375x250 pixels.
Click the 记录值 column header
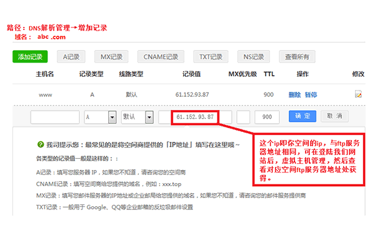[191, 74]
